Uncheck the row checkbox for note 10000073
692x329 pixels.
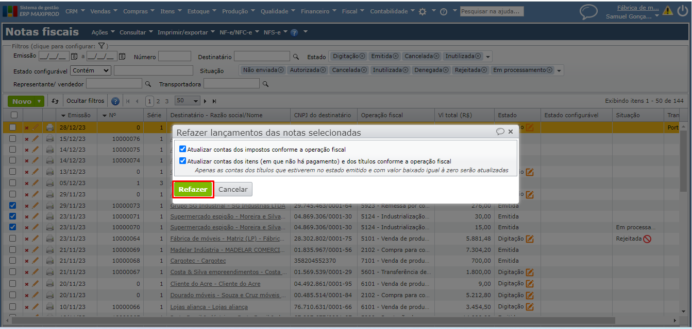13,205
